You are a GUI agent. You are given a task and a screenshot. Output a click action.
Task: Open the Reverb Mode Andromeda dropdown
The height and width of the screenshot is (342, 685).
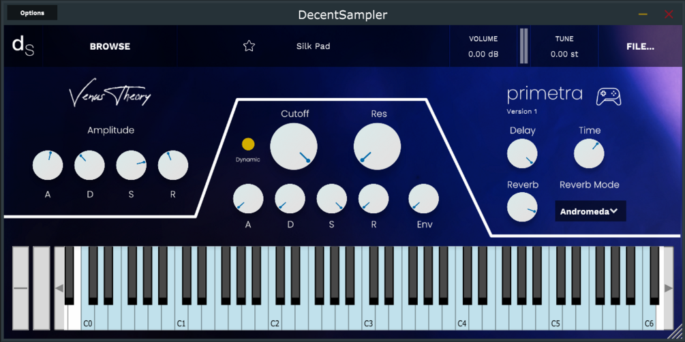click(590, 211)
